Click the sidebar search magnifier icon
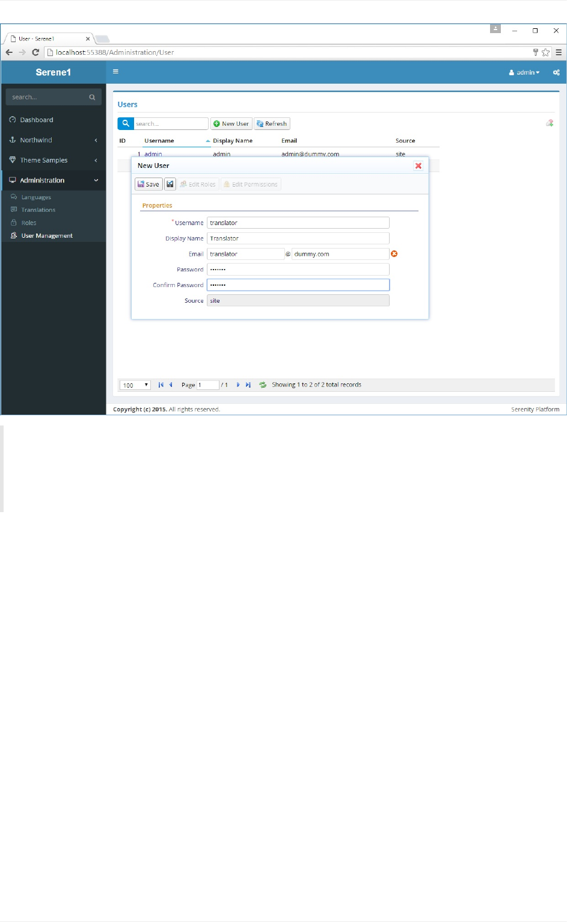This screenshot has height=922, width=567. coord(92,97)
